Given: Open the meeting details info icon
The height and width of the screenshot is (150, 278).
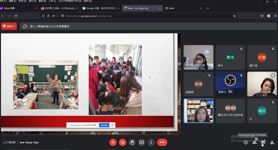Looking at the screenshot, I should 246,142.
